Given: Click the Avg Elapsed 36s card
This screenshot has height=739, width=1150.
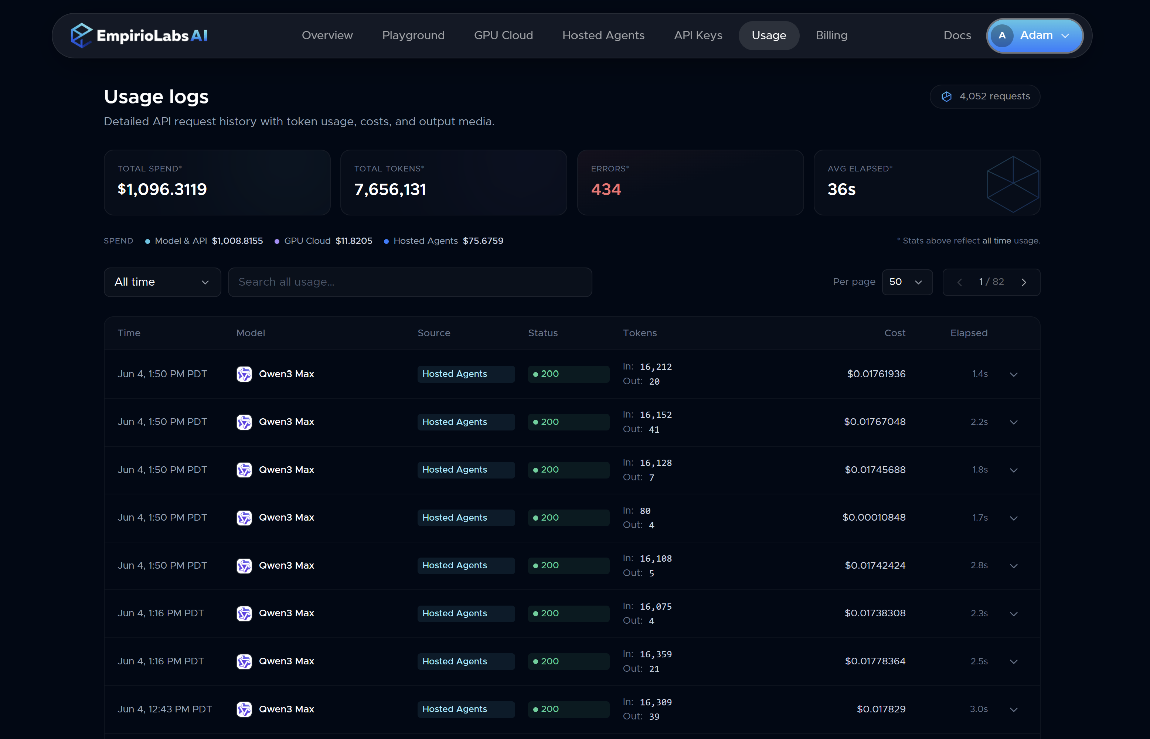Looking at the screenshot, I should coord(926,183).
